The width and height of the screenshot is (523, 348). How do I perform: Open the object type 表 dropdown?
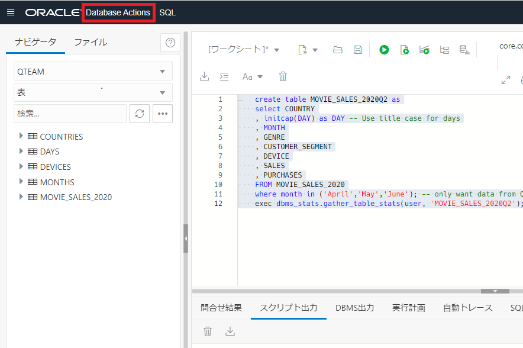coord(93,92)
